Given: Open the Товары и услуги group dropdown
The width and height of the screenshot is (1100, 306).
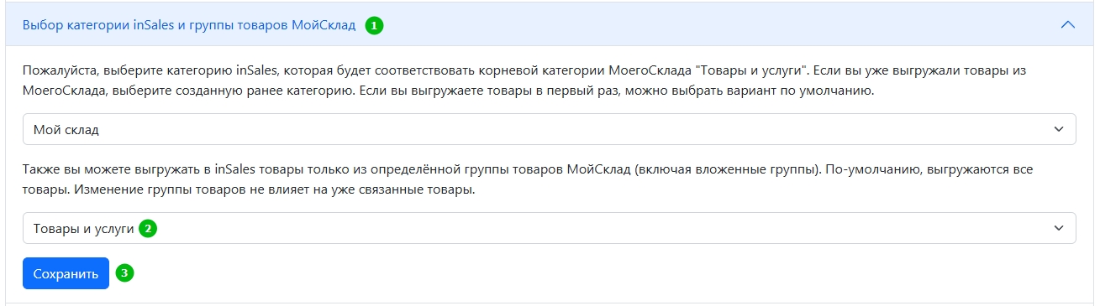Looking at the screenshot, I should click(549, 228).
